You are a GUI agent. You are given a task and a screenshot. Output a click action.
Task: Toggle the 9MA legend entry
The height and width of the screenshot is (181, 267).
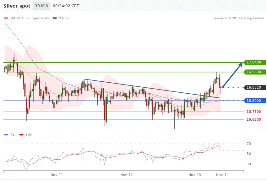(28, 135)
